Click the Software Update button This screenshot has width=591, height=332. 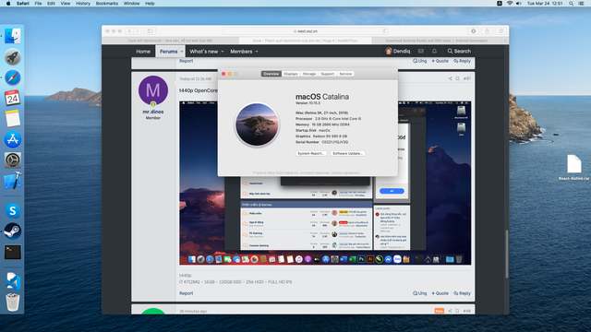coord(347,154)
